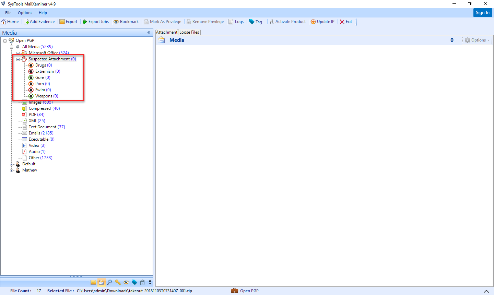Open the Options menu in the menu bar
This screenshot has width=494, height=295.
click(x=25, y=13)
